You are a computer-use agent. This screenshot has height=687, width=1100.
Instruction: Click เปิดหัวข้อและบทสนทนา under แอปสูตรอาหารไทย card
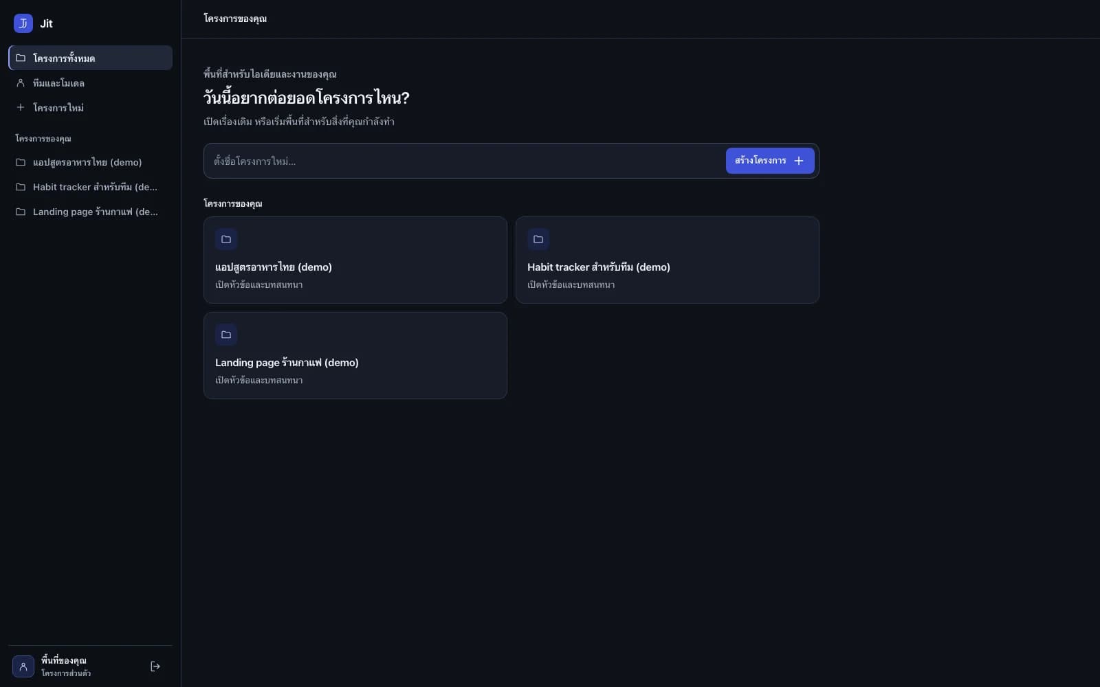pos(259,284)
